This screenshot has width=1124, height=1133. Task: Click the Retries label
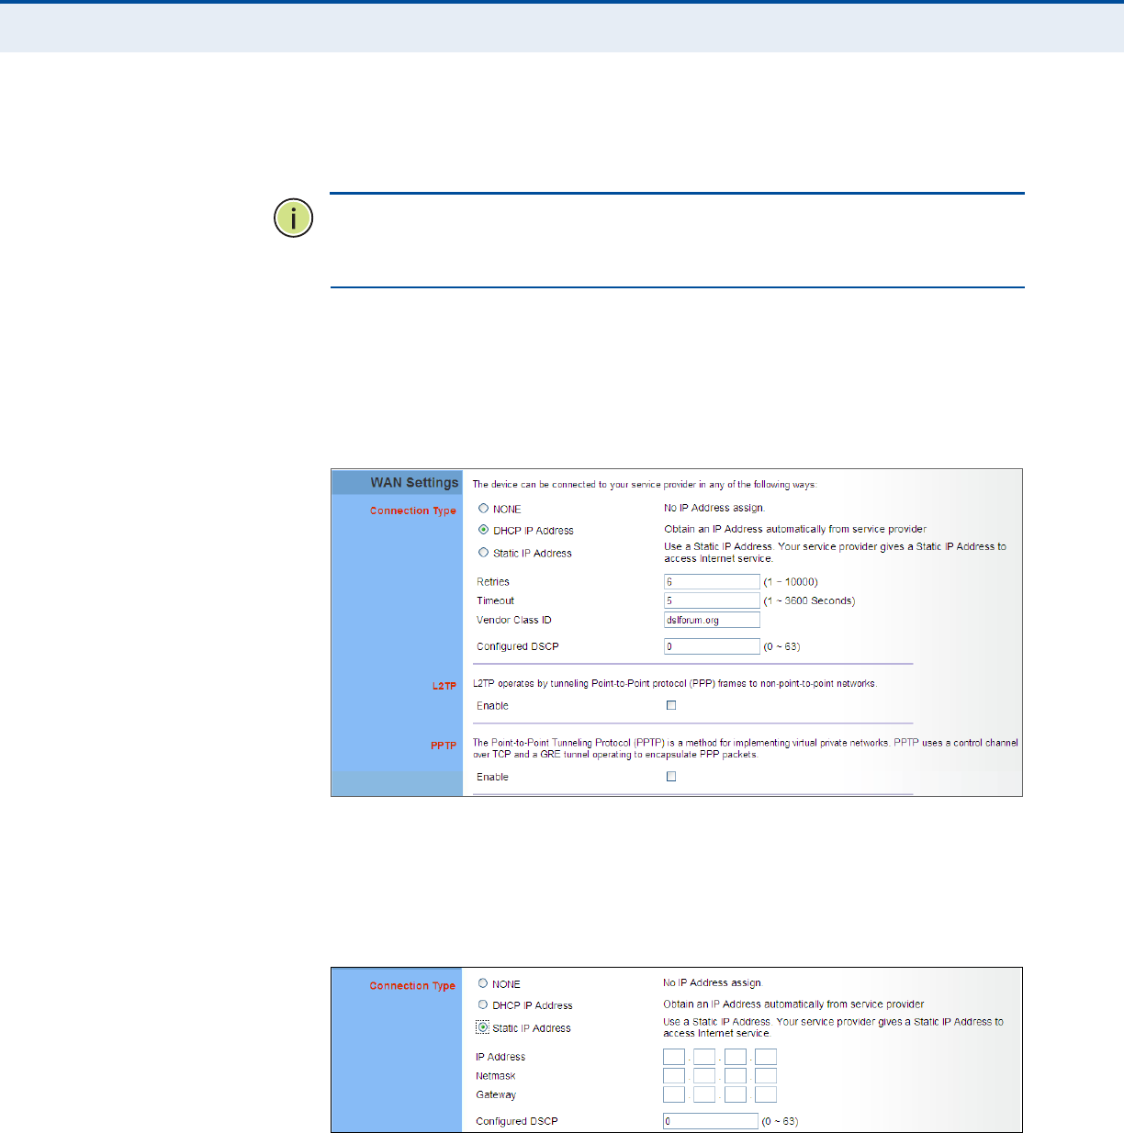[493, 581]
